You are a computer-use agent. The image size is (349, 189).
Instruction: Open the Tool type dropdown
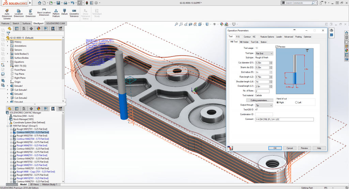[x=264, y=54]
